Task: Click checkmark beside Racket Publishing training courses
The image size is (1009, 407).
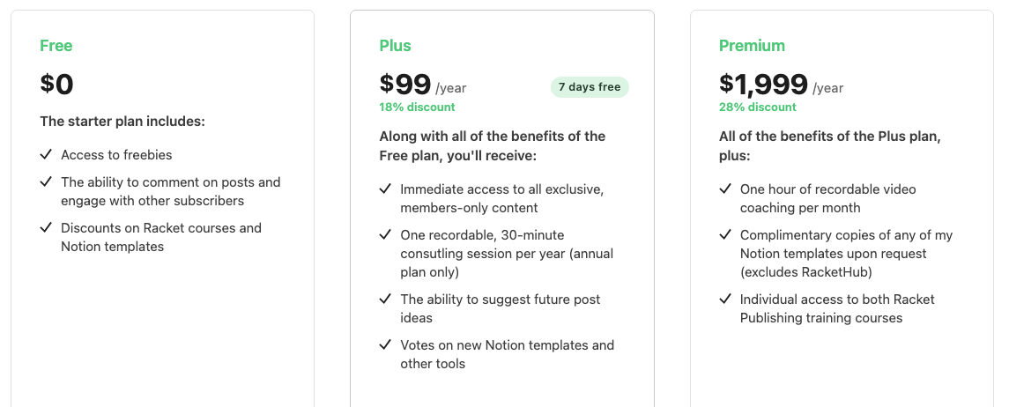Action: click(724, 299)
